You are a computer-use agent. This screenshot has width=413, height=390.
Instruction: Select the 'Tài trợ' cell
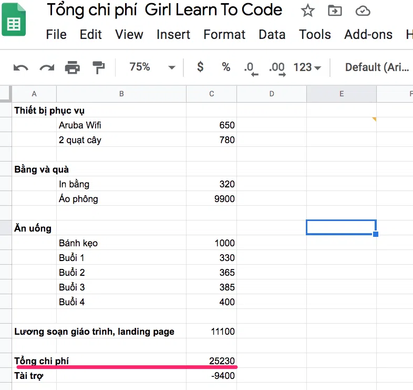tap(34, 375)
